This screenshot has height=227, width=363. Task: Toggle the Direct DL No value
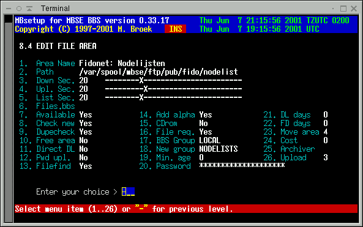[x=84, y=149]
